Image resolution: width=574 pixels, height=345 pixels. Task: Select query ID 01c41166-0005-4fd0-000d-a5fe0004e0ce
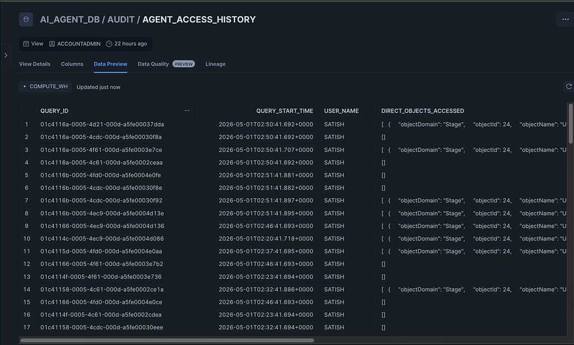(101, 302)
